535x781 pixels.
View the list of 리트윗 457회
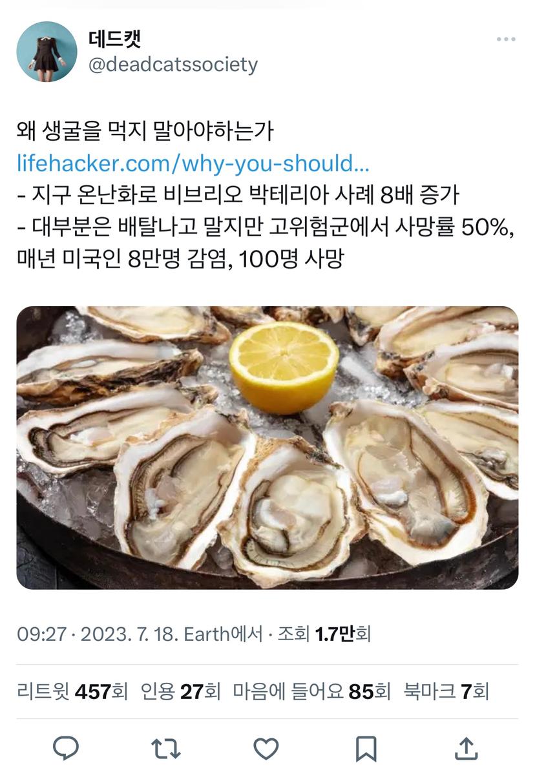pyautogui.click(x=72, y=692)
